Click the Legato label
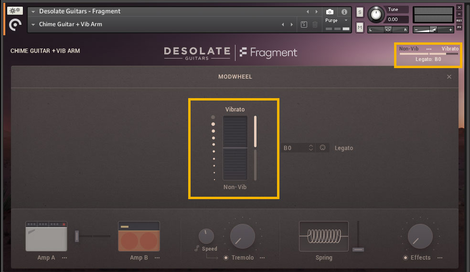The height and width of the screenshot is (272, 470). click(x=344, y=148)
